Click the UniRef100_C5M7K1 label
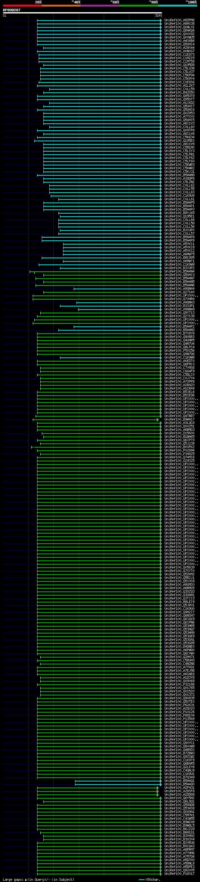The height and width of the screenshot is (882, 200). pyautogui.click(x=179, y=815)
